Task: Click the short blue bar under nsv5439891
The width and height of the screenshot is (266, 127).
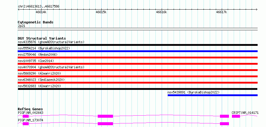Action: click(213, 95)
